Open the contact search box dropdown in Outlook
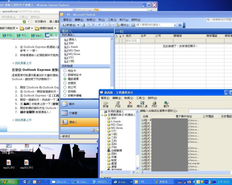Viewport: 232px width, 185px height. pyautogui.click(x=175, y=25)
